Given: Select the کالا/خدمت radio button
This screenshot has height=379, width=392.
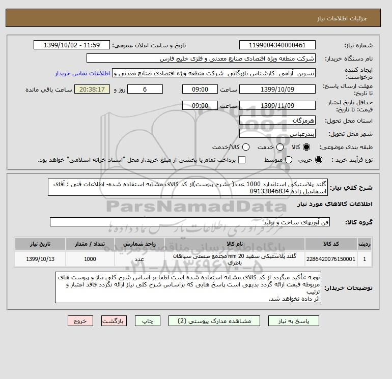Looking at the screenshot, I should click(x=246, y=147).
